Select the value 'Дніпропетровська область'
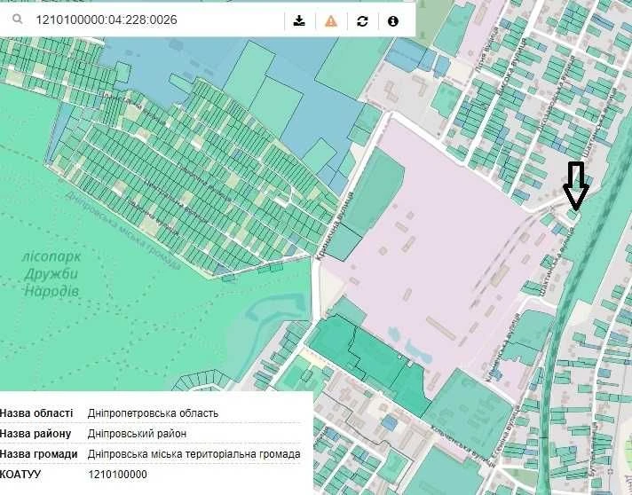This screenshot has width=632, height=495. pos(153,413)
